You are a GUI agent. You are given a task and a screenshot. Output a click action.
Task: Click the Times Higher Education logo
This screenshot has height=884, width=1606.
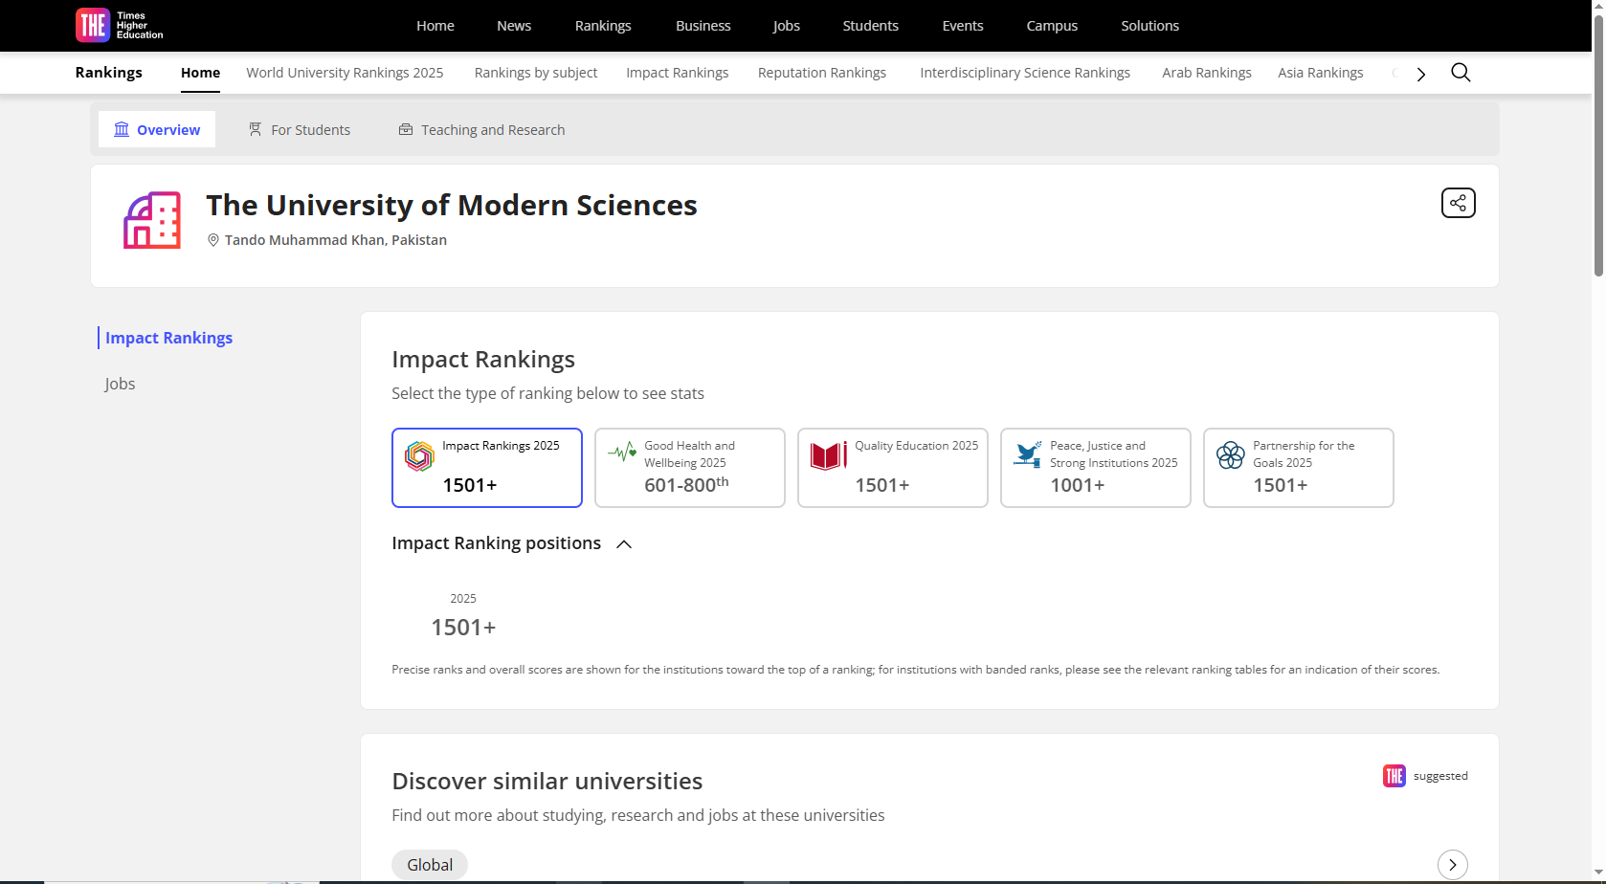pyautogui.click(x=119, y=25)
